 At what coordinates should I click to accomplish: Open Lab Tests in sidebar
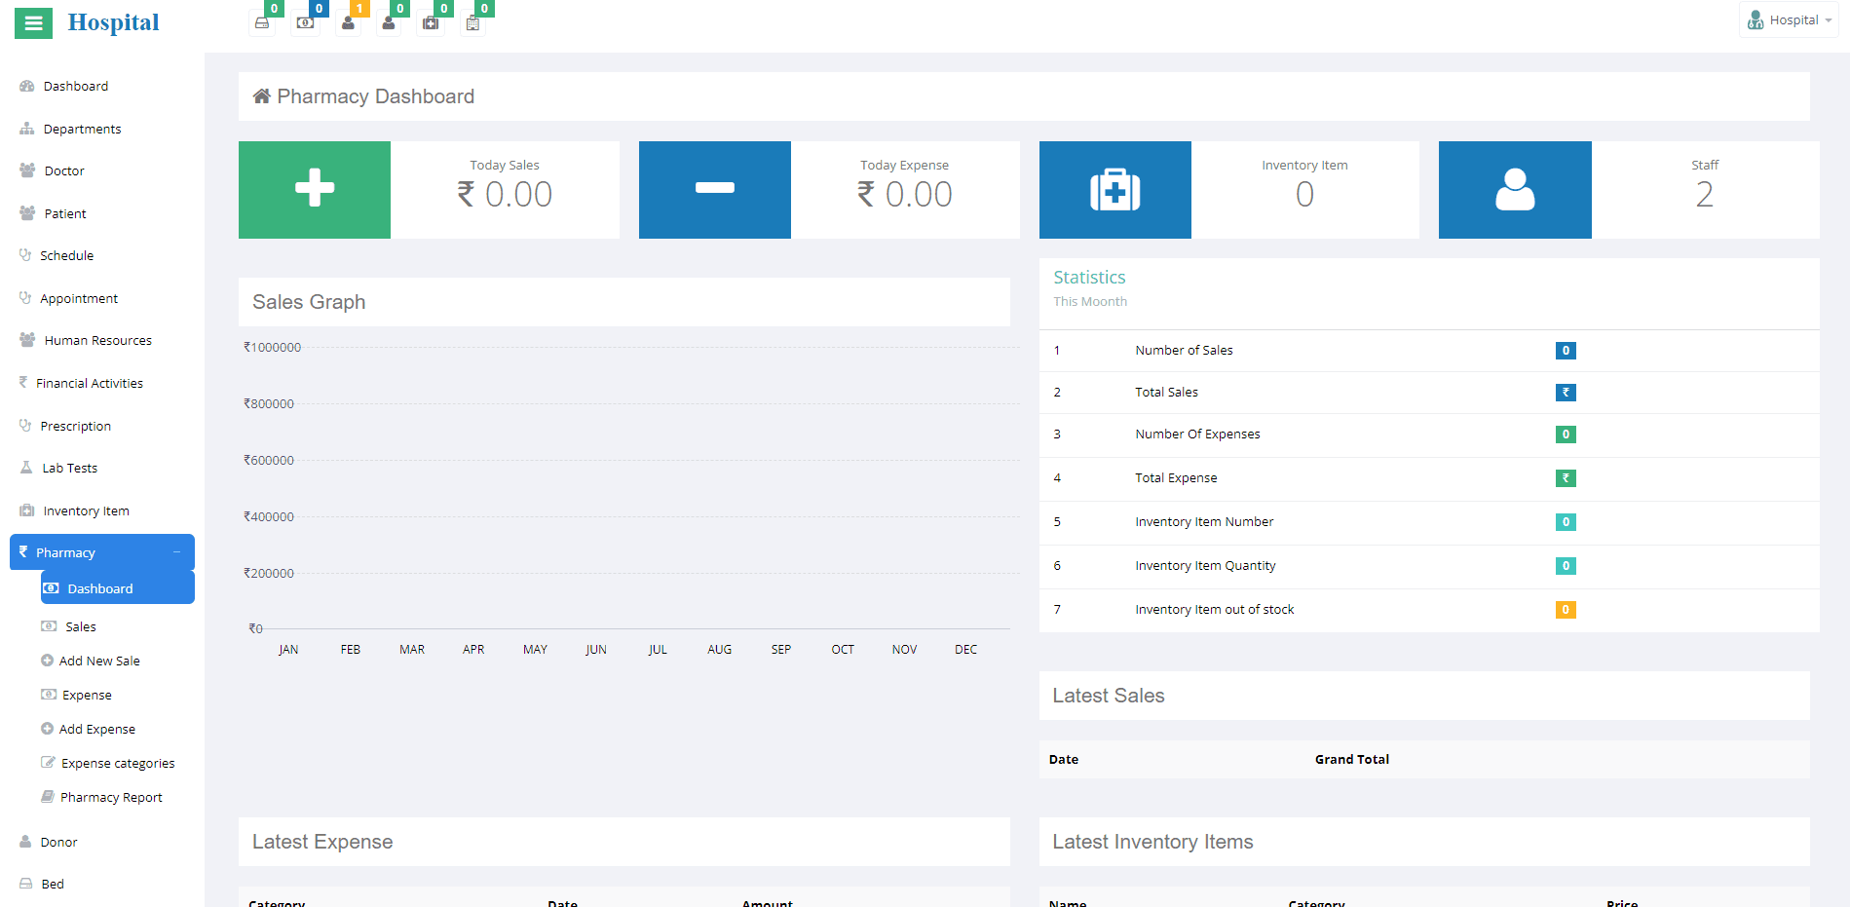(69, 469)
